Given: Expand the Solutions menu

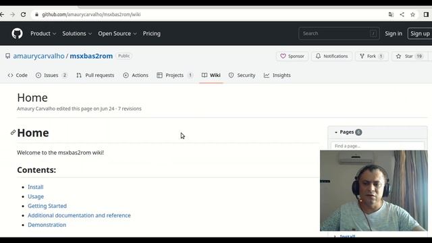Looking at the screenshot, I should point(77,34).
